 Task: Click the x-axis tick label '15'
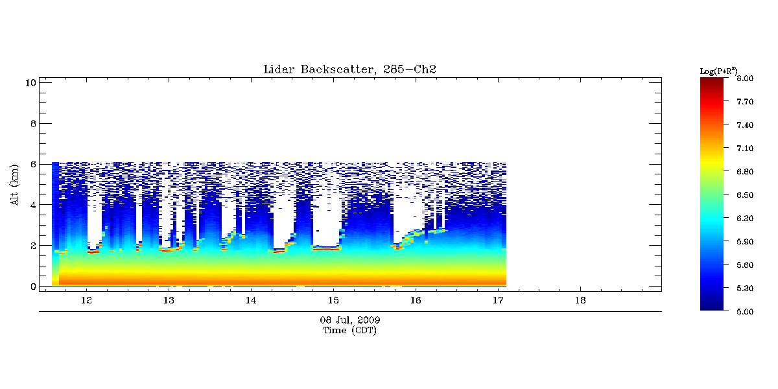333,300
